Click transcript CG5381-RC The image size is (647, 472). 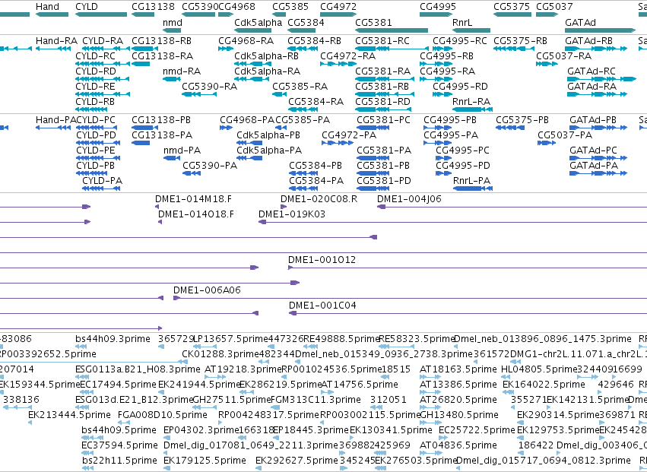click(392, 49)
